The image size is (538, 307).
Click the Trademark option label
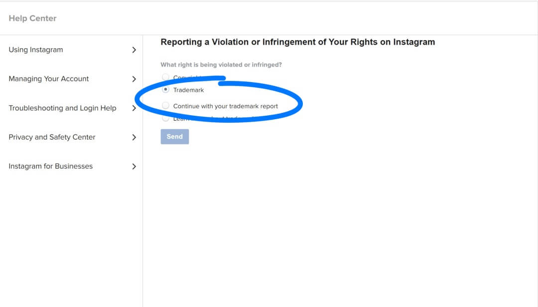(188, 90)
